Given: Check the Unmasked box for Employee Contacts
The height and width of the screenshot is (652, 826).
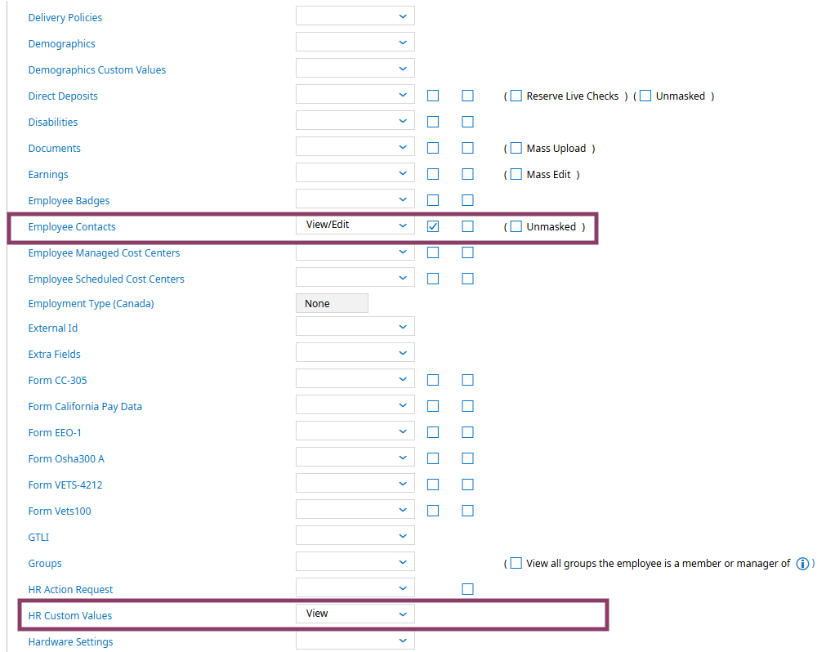Looking at the screenshot, I should 516,226.
